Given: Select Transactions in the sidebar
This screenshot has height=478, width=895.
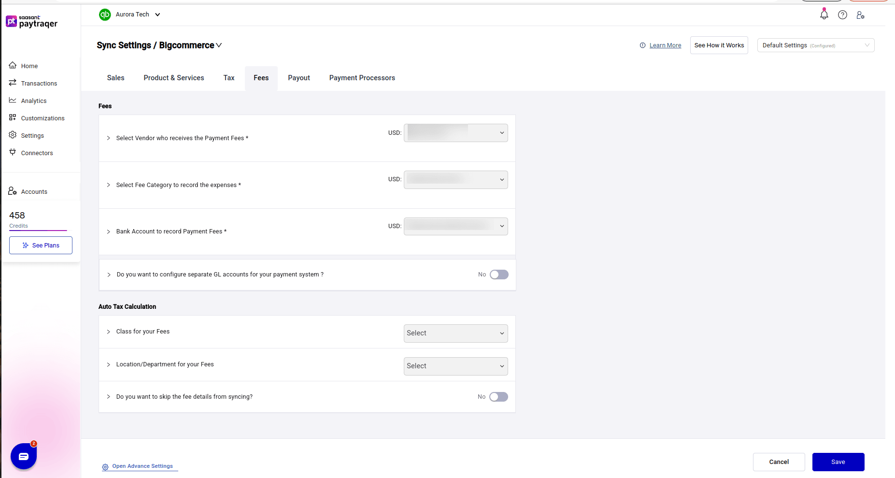Looking at the screenshot, I should pos(39,83).
